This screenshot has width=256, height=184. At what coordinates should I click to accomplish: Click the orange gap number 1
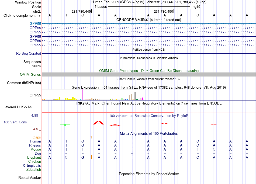click(91, 137)
